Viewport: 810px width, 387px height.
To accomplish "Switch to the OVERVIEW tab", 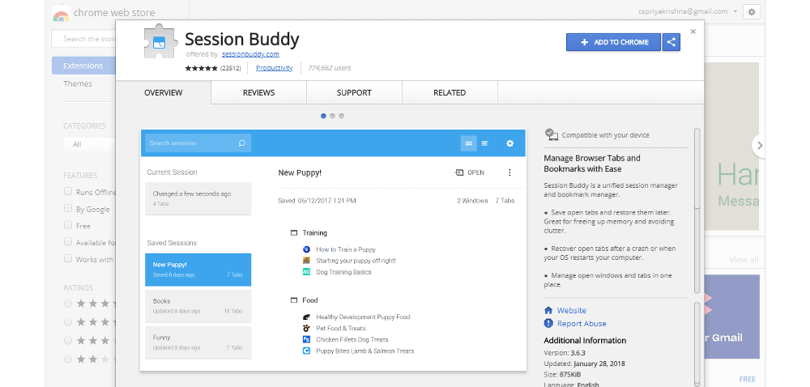I will pos(164,93).
